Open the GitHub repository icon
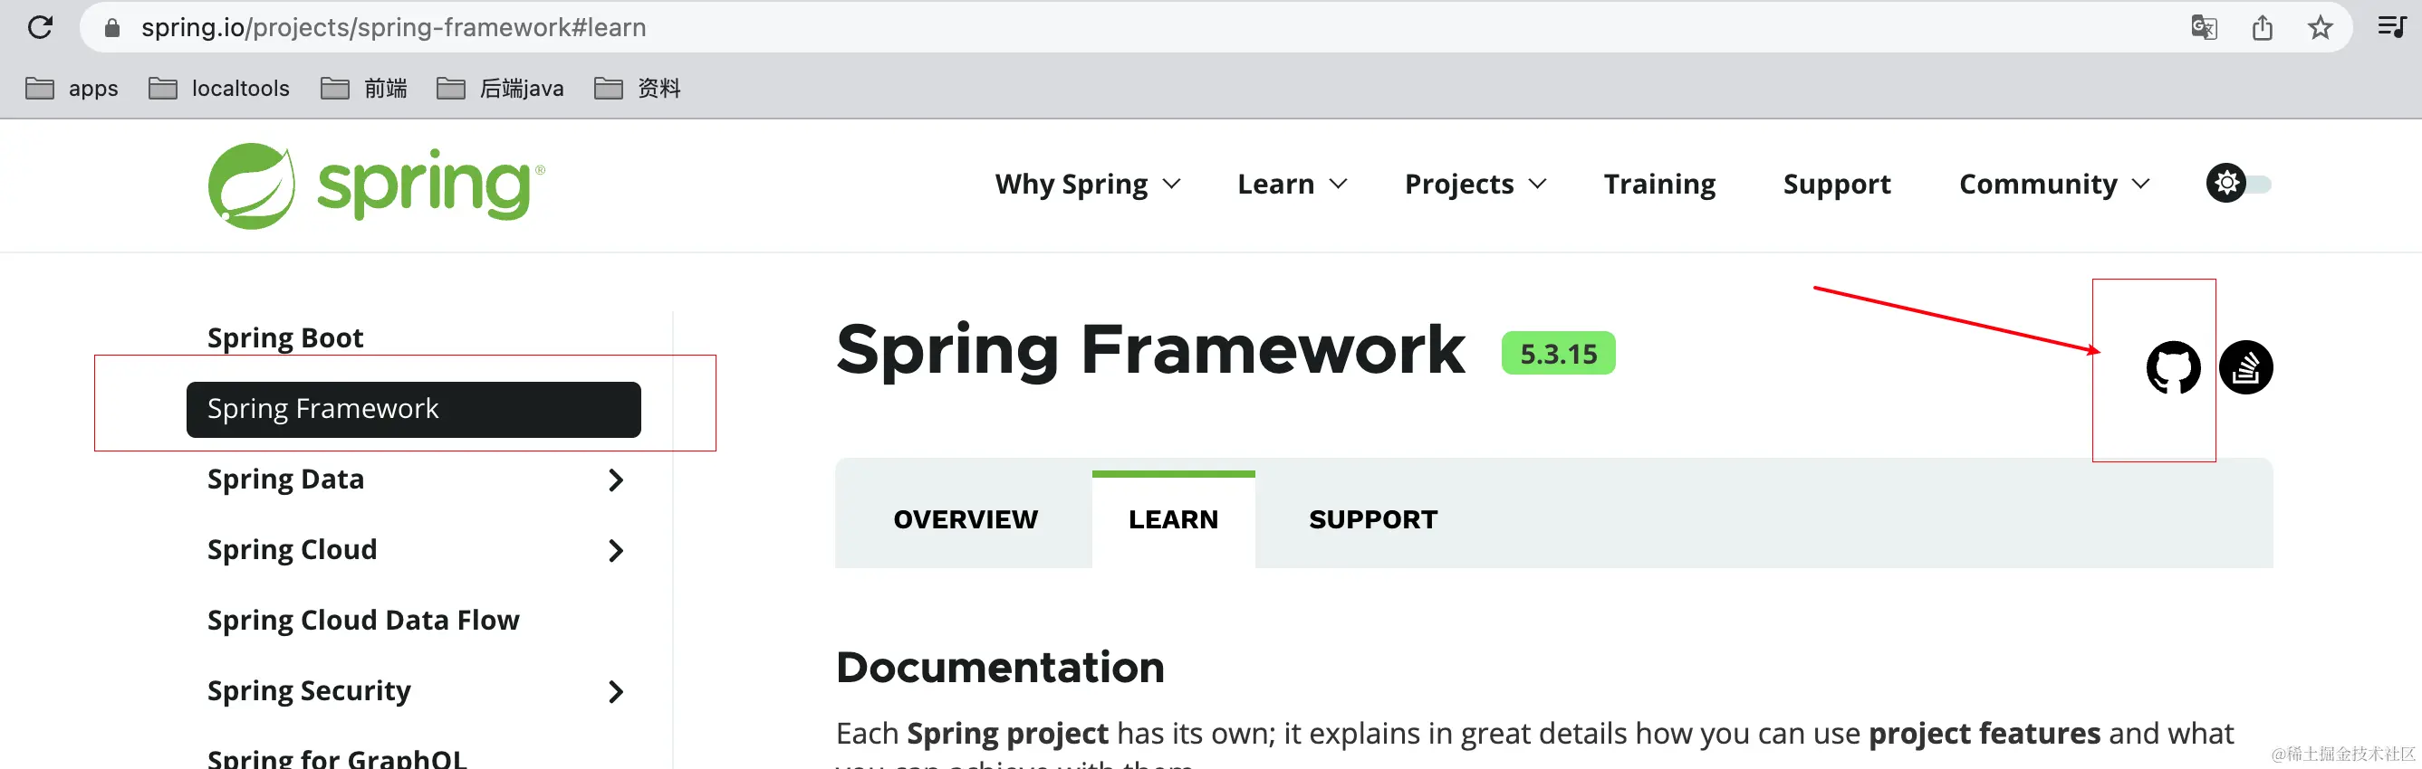2422x769 pixels. pyautogui.click(x=2173, y=367)
